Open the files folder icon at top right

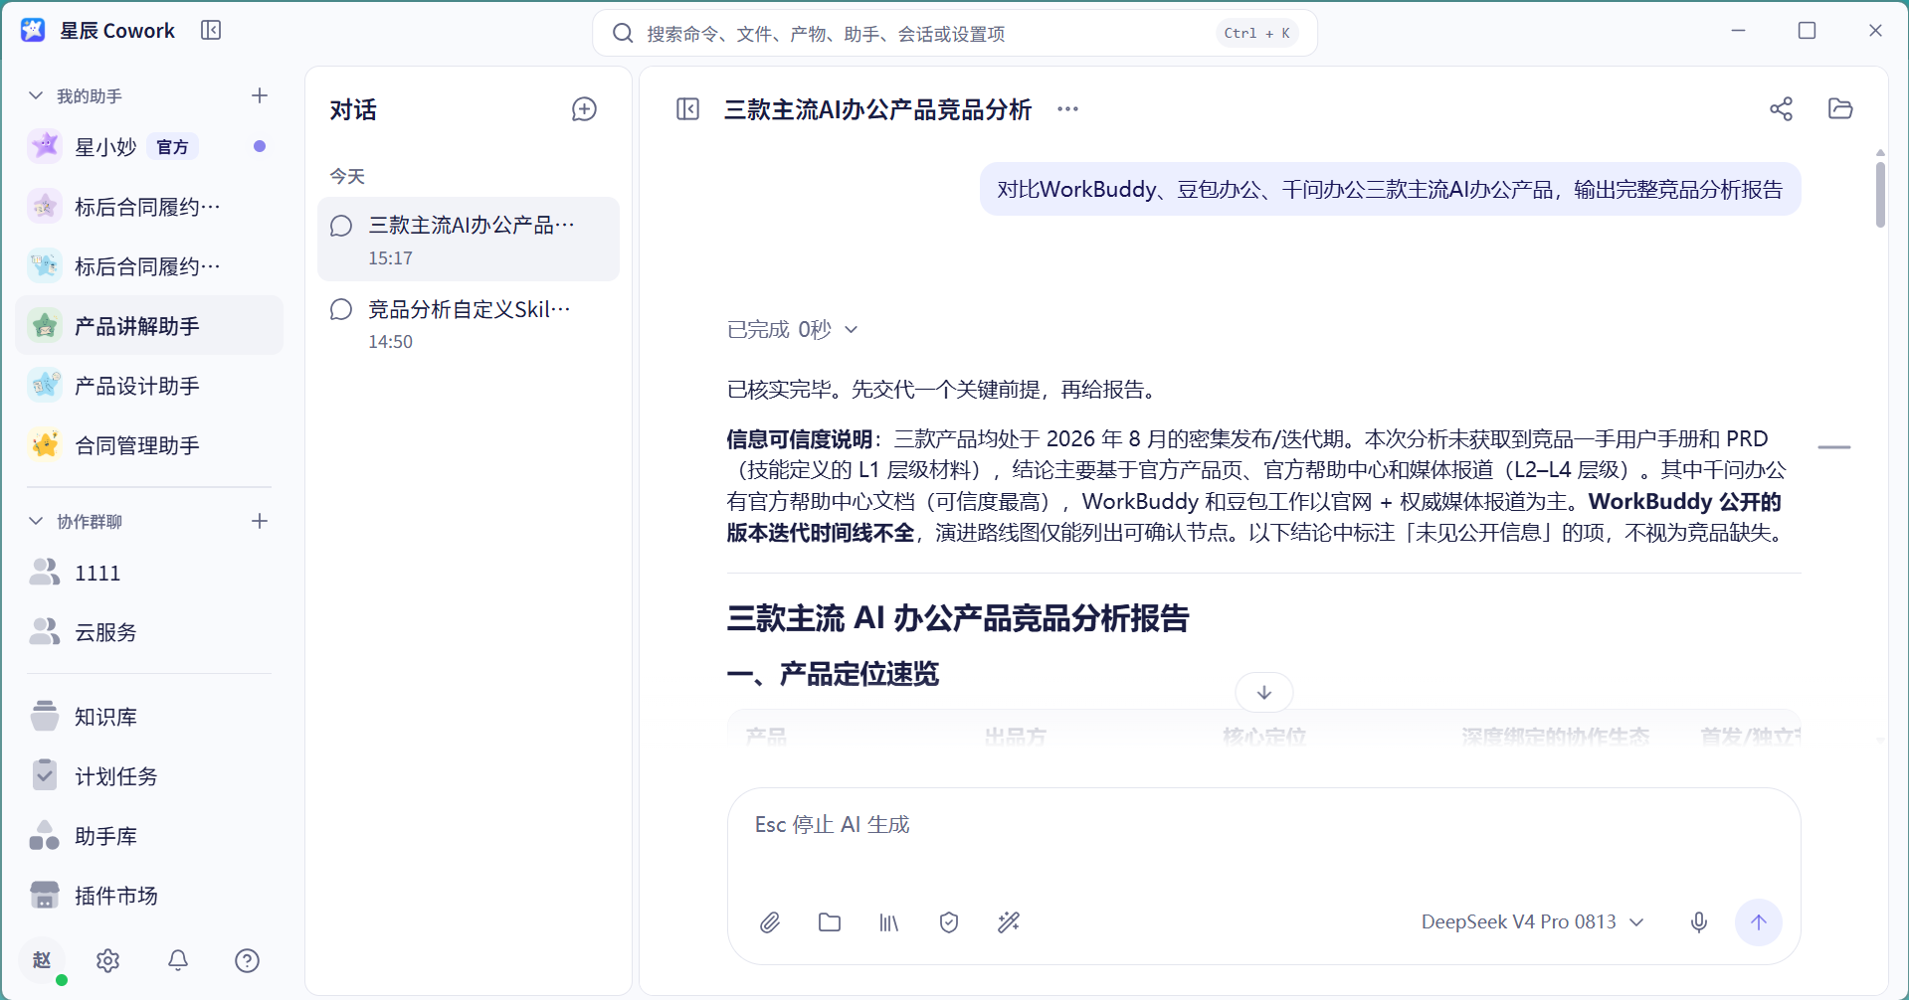pyautogui.click(x=1840, y=109)
